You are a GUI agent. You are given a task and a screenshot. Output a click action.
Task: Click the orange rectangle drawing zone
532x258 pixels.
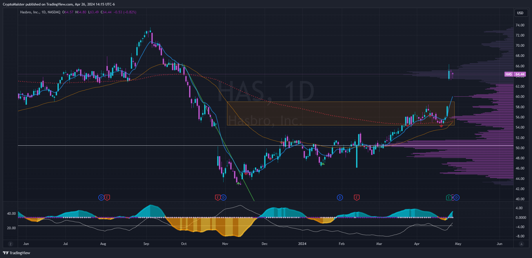click(x=341, y=113)
